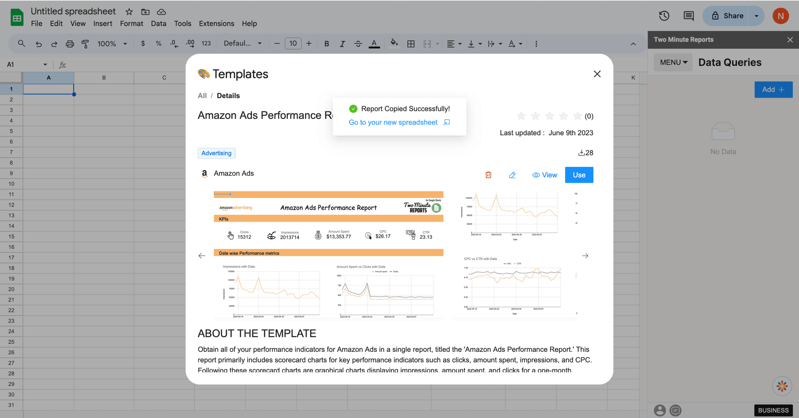
Task: Rate the template five stars
Action: click(x=577, y=116)
